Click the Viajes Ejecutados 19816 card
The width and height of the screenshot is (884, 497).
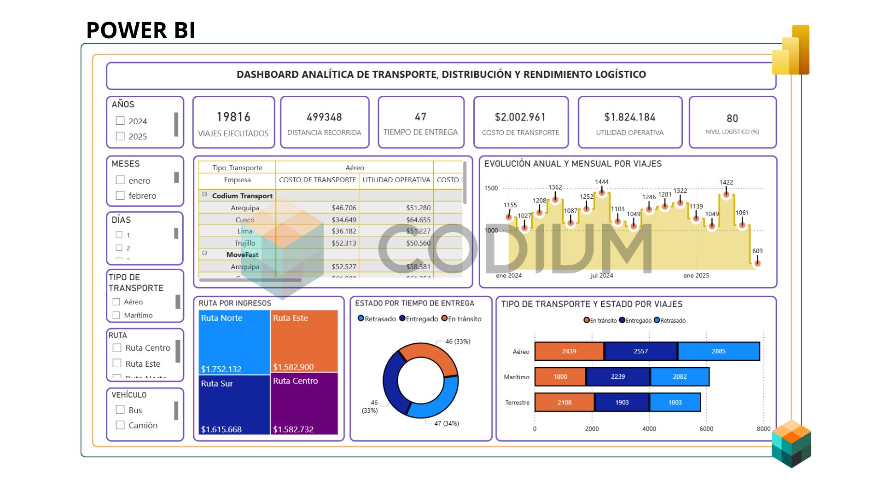click(x=233, y=122)
